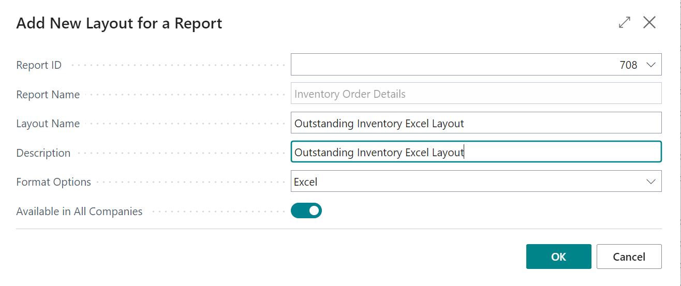Viewport: 681px width, 286px height.
Task: Disable the Available in All Companies switch
Action: pos(306,210)
